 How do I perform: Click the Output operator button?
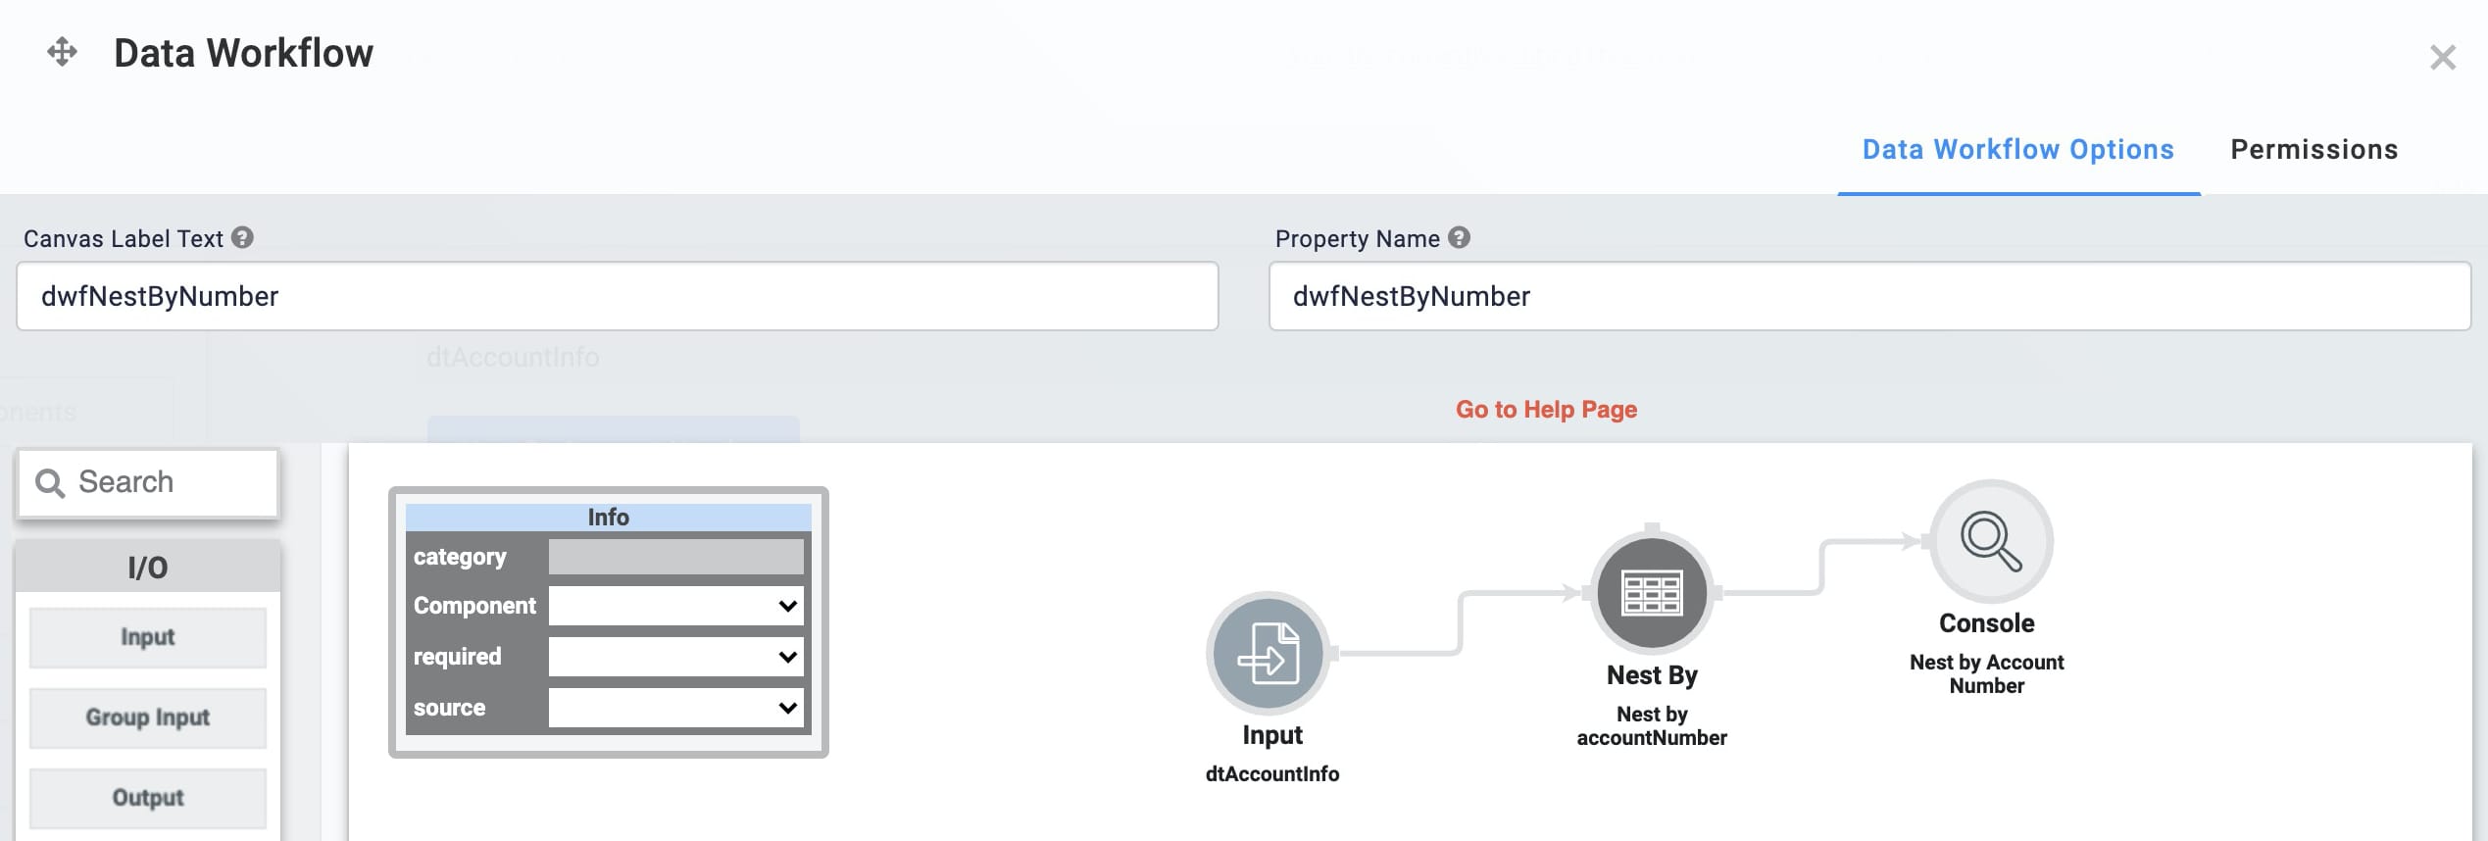[x=148, y=798]
